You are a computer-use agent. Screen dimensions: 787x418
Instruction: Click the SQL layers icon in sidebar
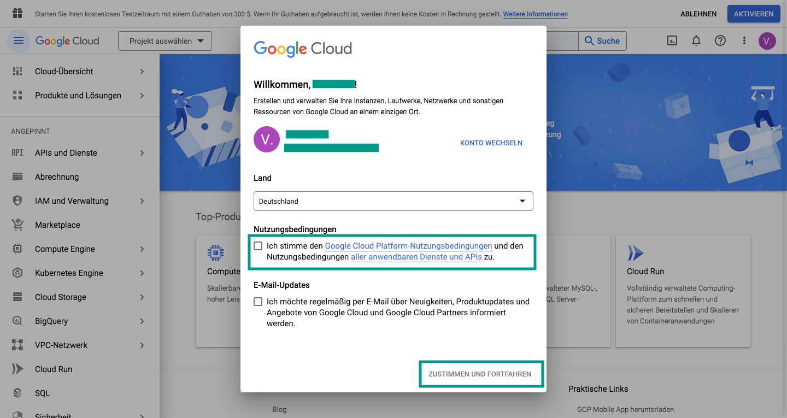pos(17,393)
